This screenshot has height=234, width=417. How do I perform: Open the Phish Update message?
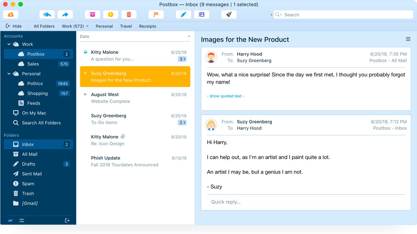pyautogui.click(x=135, y=161)
